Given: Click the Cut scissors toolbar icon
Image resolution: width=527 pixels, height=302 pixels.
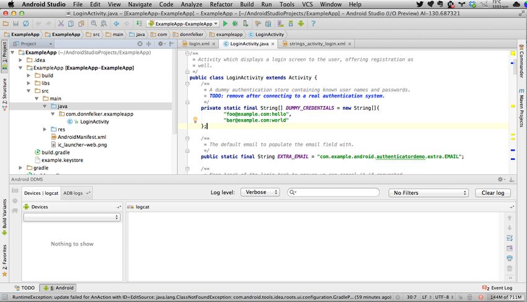Looking at the screenshot, I should [61, 24].
